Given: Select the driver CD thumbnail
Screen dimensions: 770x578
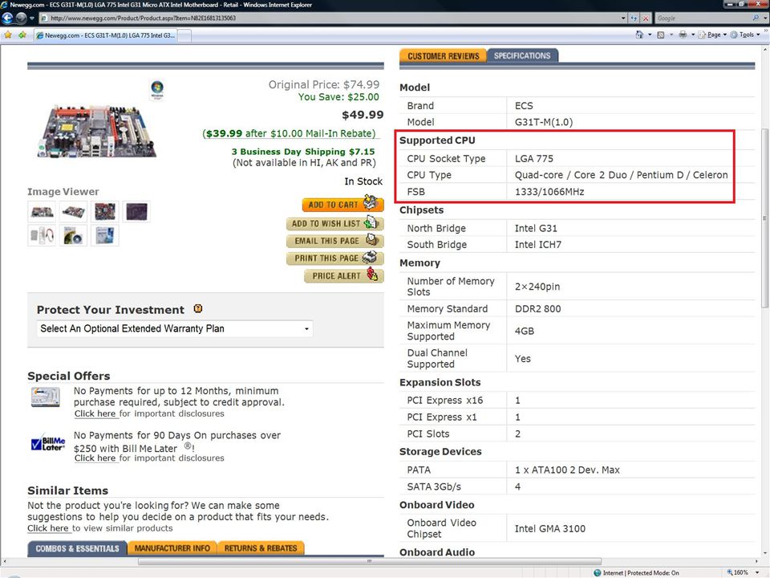Looking at the screenshot, I should tap(73, 235).
